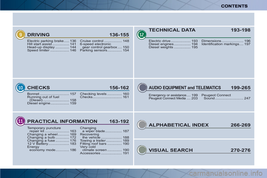
Task: Select the Recovering the vehicle entry
Action: [x=104, y=136]
